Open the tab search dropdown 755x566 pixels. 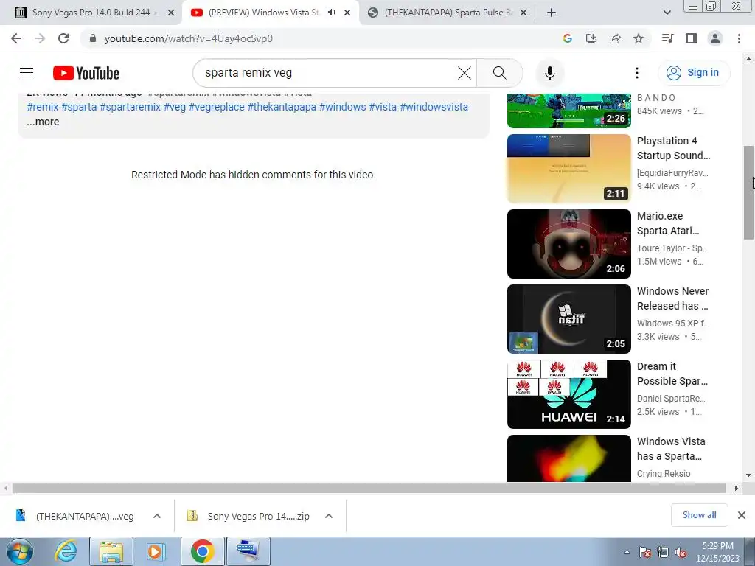[667, 13]
